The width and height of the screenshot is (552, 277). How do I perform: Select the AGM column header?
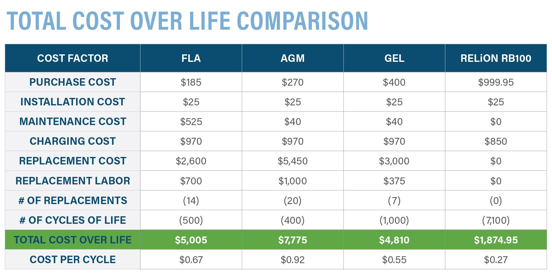[x=293, y=58]
